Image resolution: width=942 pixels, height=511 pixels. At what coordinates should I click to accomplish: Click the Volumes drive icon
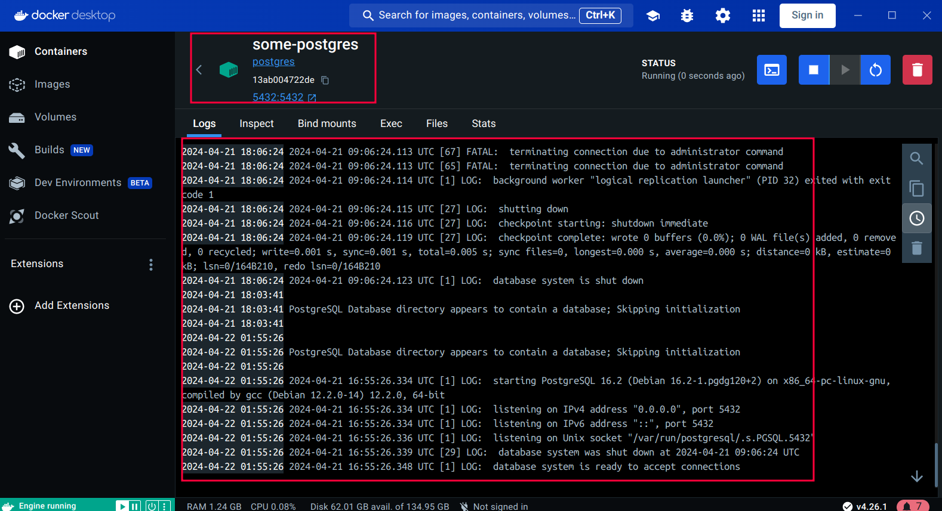(x=17, y=117)
